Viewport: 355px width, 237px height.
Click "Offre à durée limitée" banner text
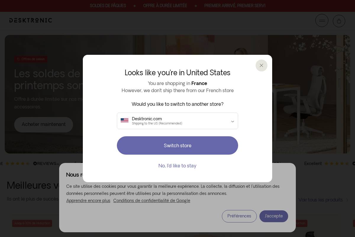[165, 6]
